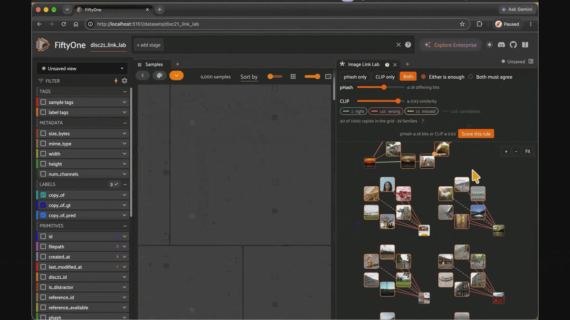Open the documentation book icon
The width and height of the screenshot is (570, 320).
click(x=525, y=45)
